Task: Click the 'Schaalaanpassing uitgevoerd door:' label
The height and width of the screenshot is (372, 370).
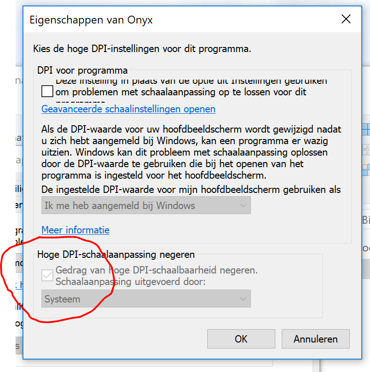Action: click(x=131, y=282)
